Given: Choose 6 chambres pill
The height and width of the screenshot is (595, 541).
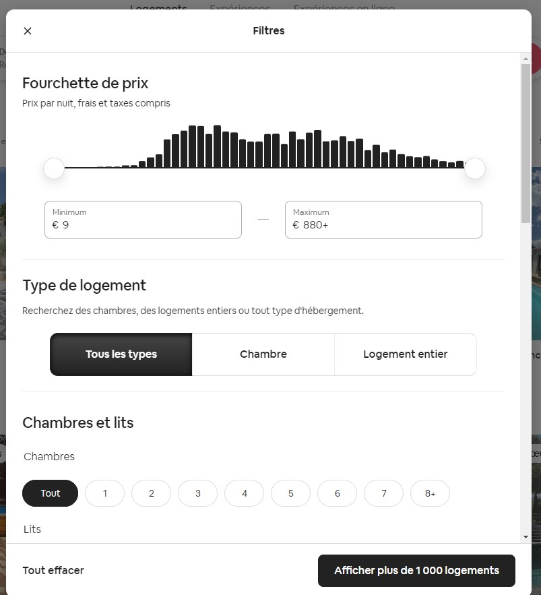Looking at the screenshot, I should (x=338, y=493).
